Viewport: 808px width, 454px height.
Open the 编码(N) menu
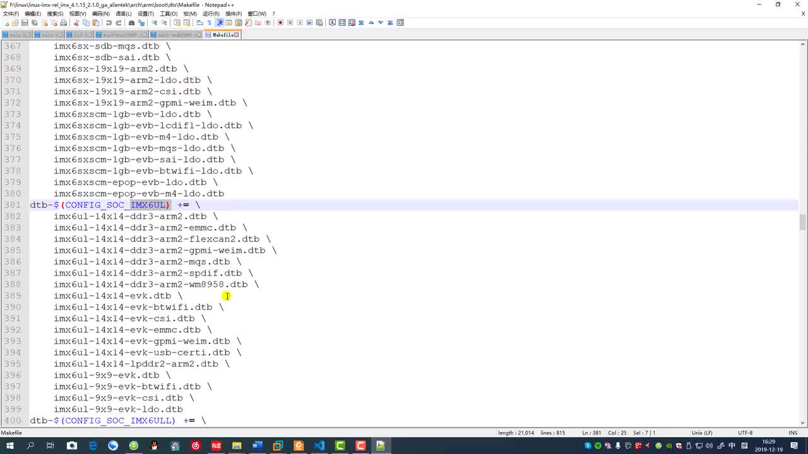pos(100,13)
